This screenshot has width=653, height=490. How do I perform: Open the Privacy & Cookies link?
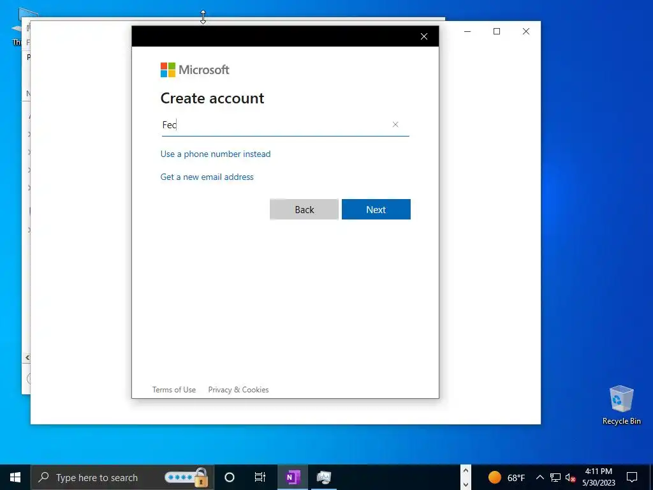238,390
